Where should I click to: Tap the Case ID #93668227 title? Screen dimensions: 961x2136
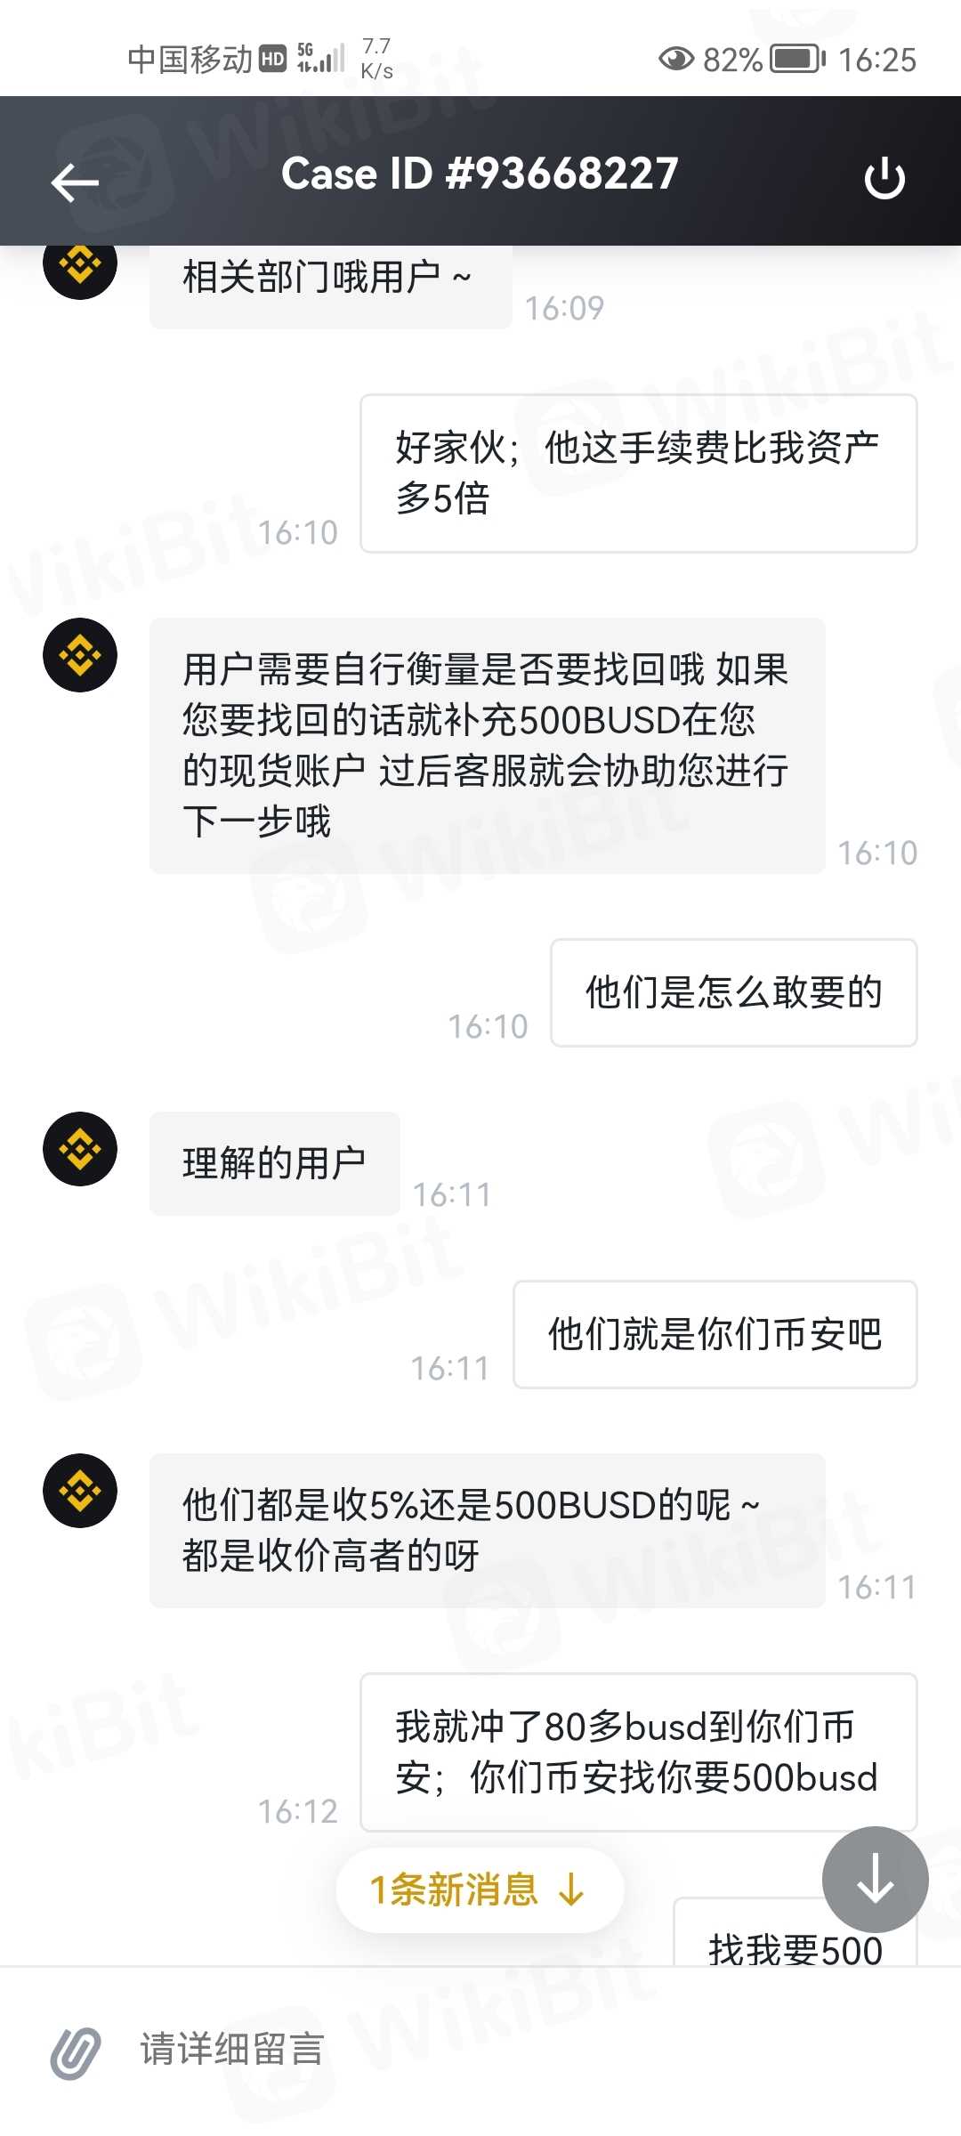pyautogui.click(x=480, y=174)
